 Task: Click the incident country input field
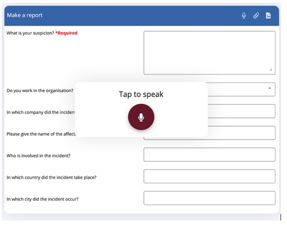pyautogui.click(x=209, y=176)
